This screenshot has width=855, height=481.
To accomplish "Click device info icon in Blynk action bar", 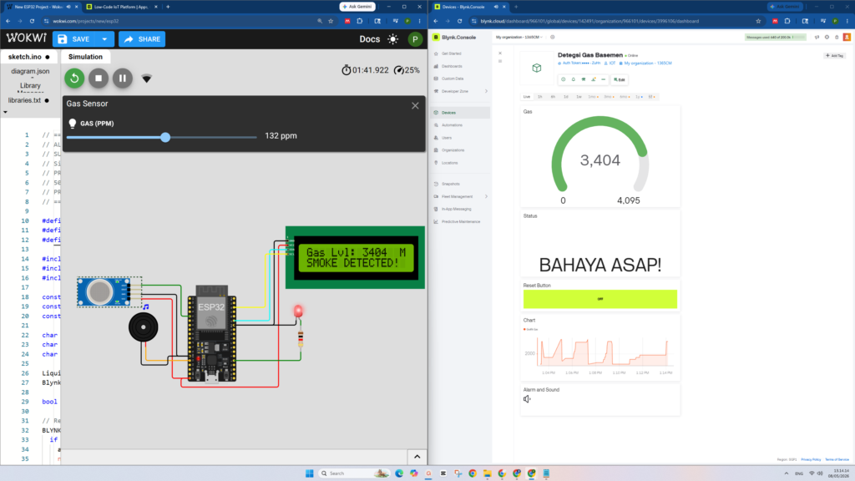I will [564, 79].
